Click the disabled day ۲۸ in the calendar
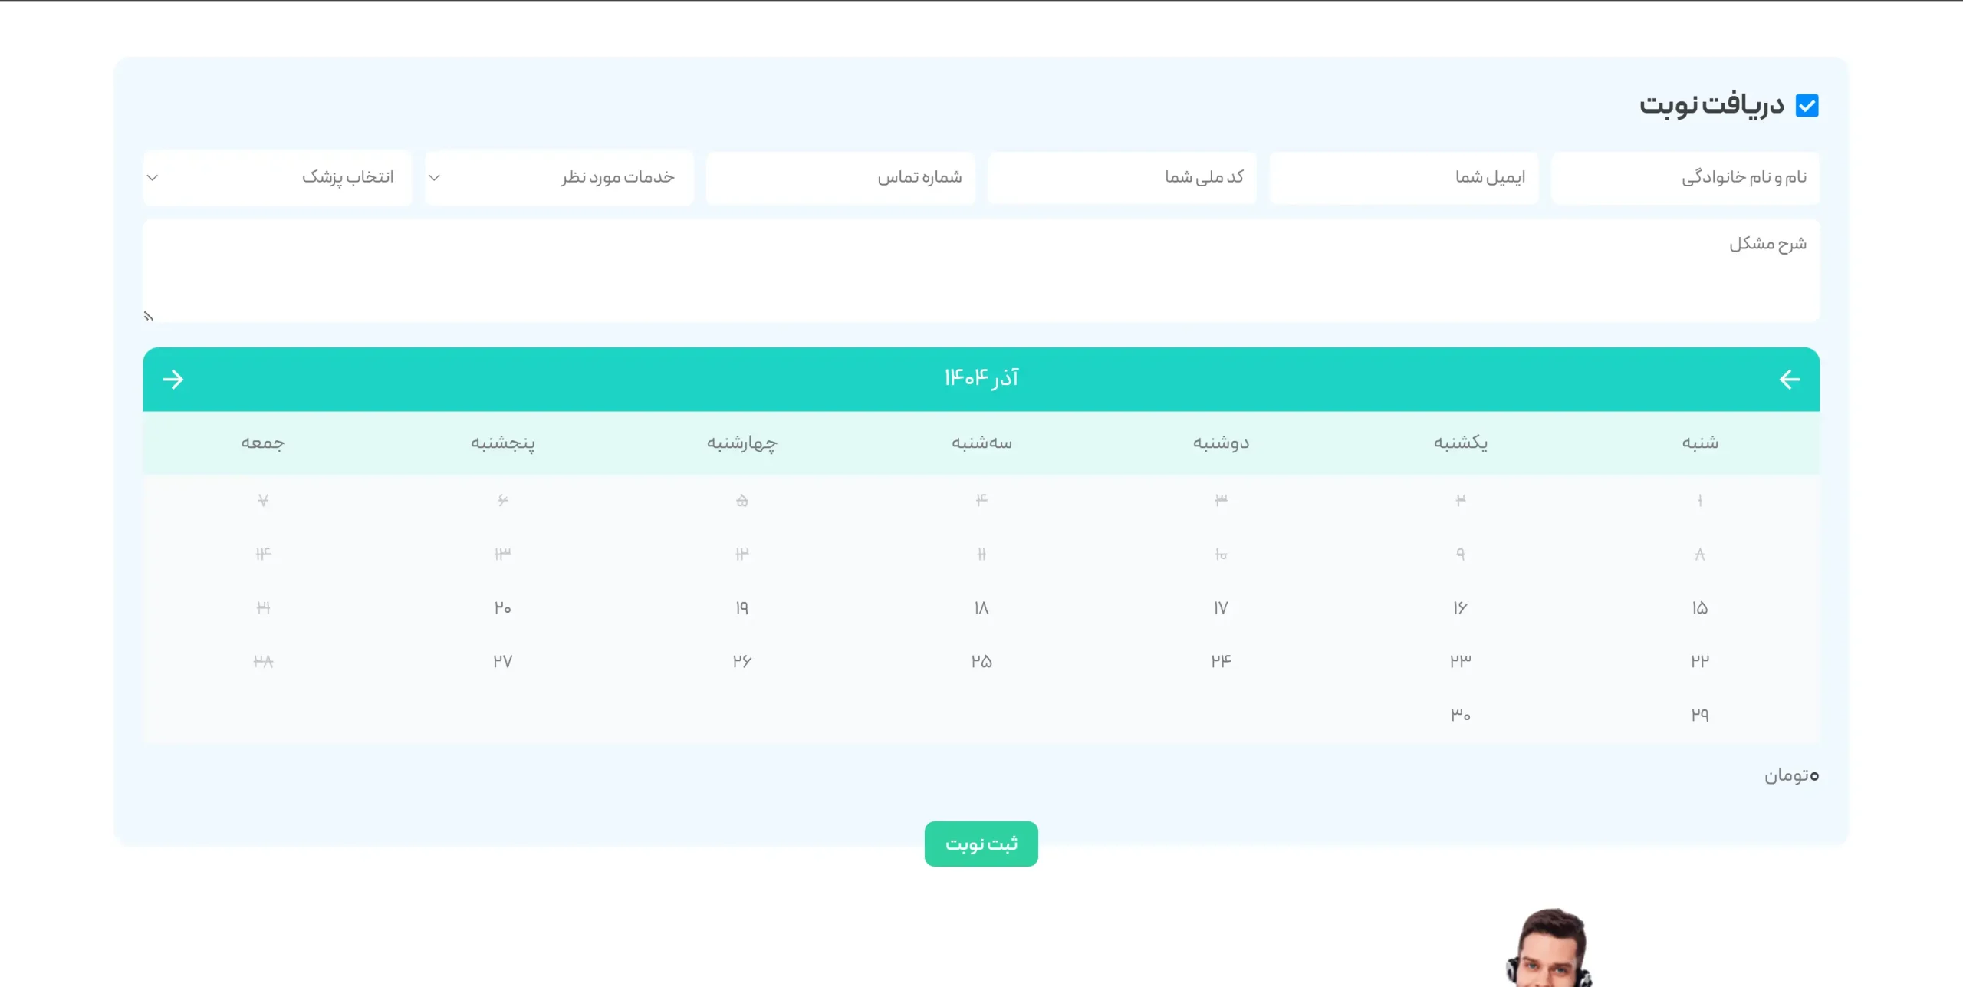Image resolution: width=1963 pixels, height=987 pixels. pos(263,660)
